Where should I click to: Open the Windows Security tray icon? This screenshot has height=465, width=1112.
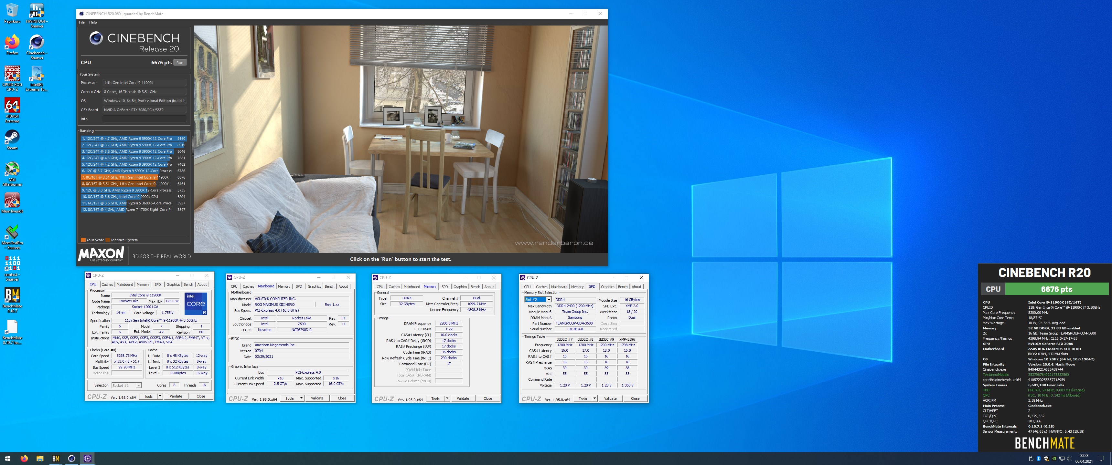tap(1046, 459)
